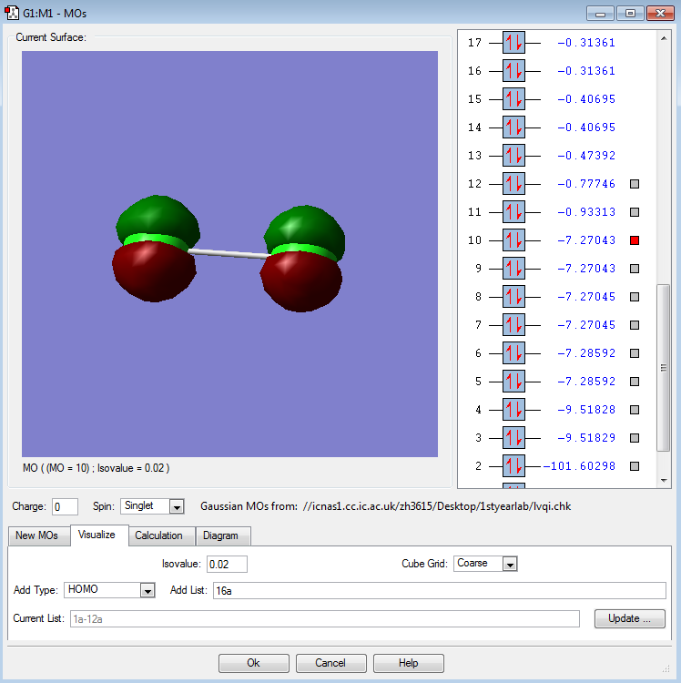Open Help for the MOs dialog
This screenshot has width=681, height=683.
tap(409, 663)
